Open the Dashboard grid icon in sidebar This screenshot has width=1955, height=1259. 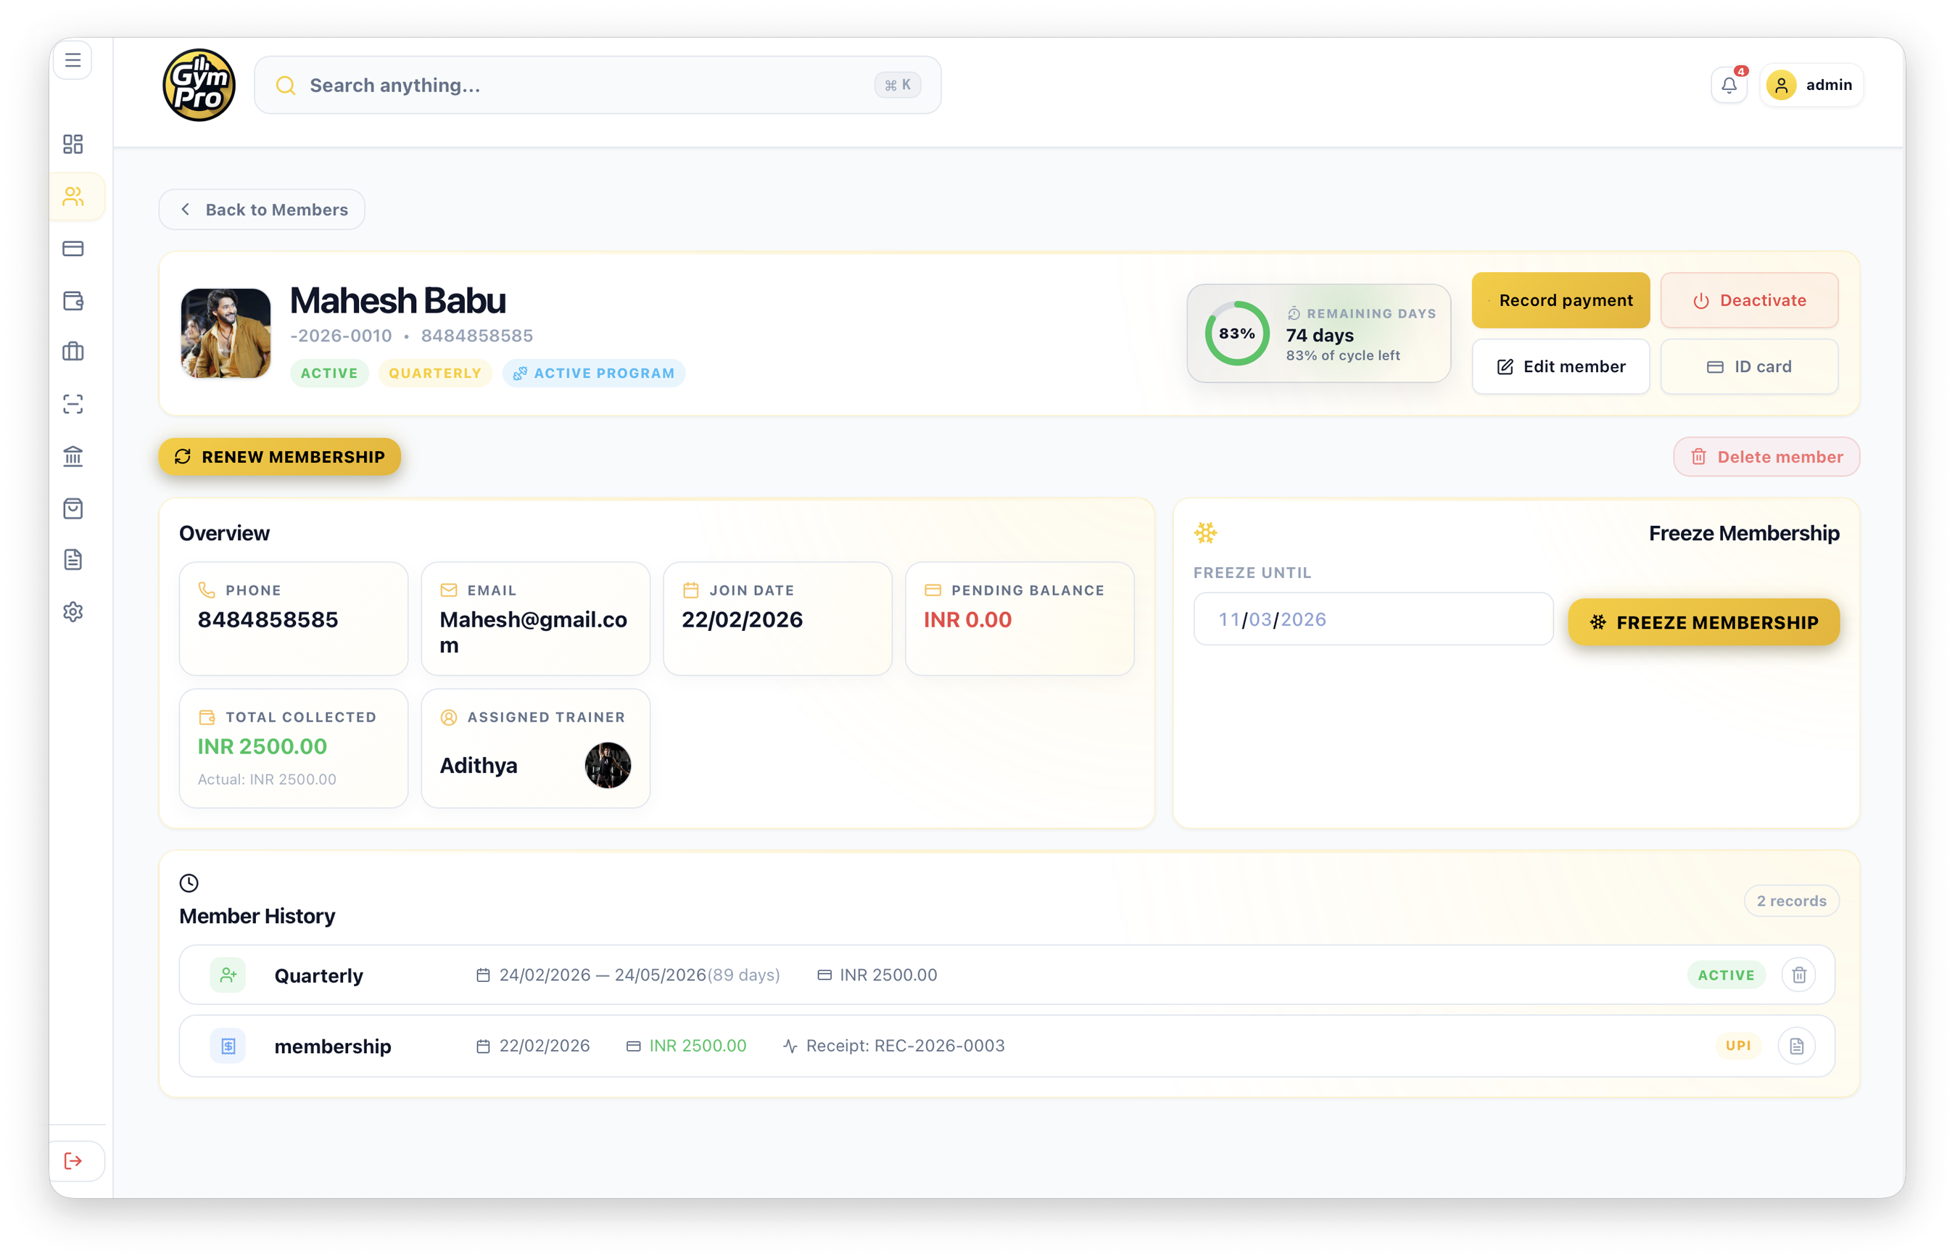73,144
